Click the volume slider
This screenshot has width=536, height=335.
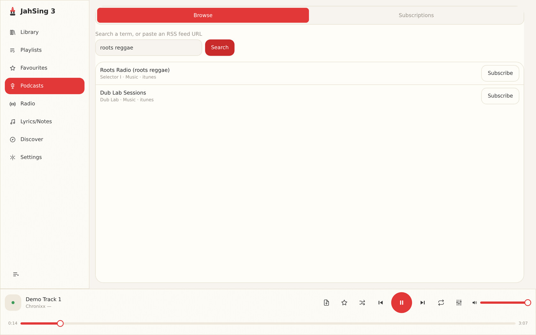(x=505, y=303)
